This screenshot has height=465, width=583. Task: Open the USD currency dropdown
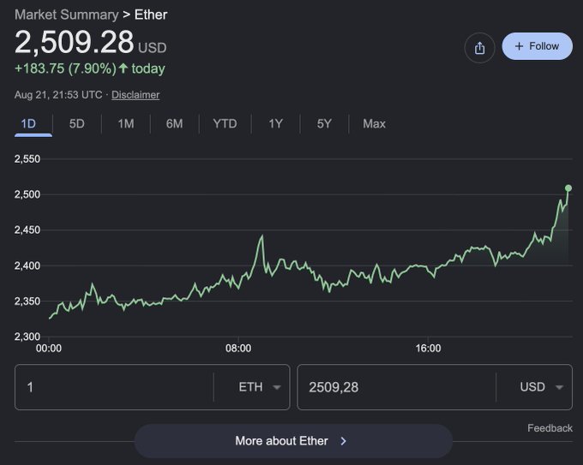coord(541,387)
